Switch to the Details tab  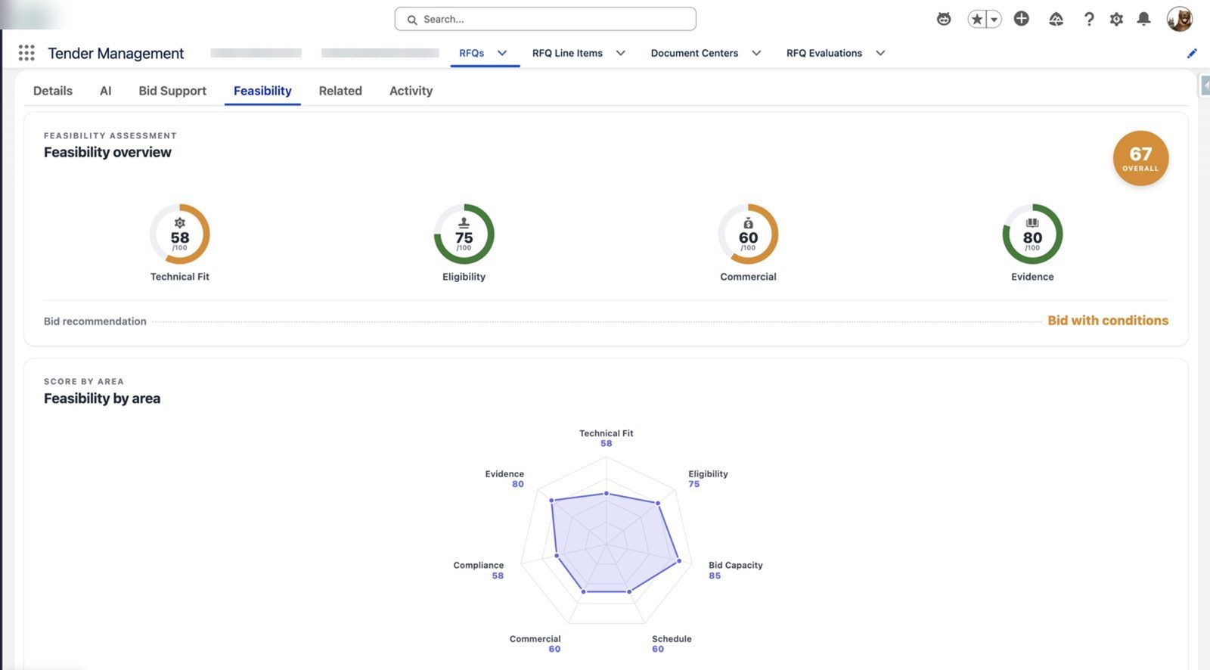[53, 91]
